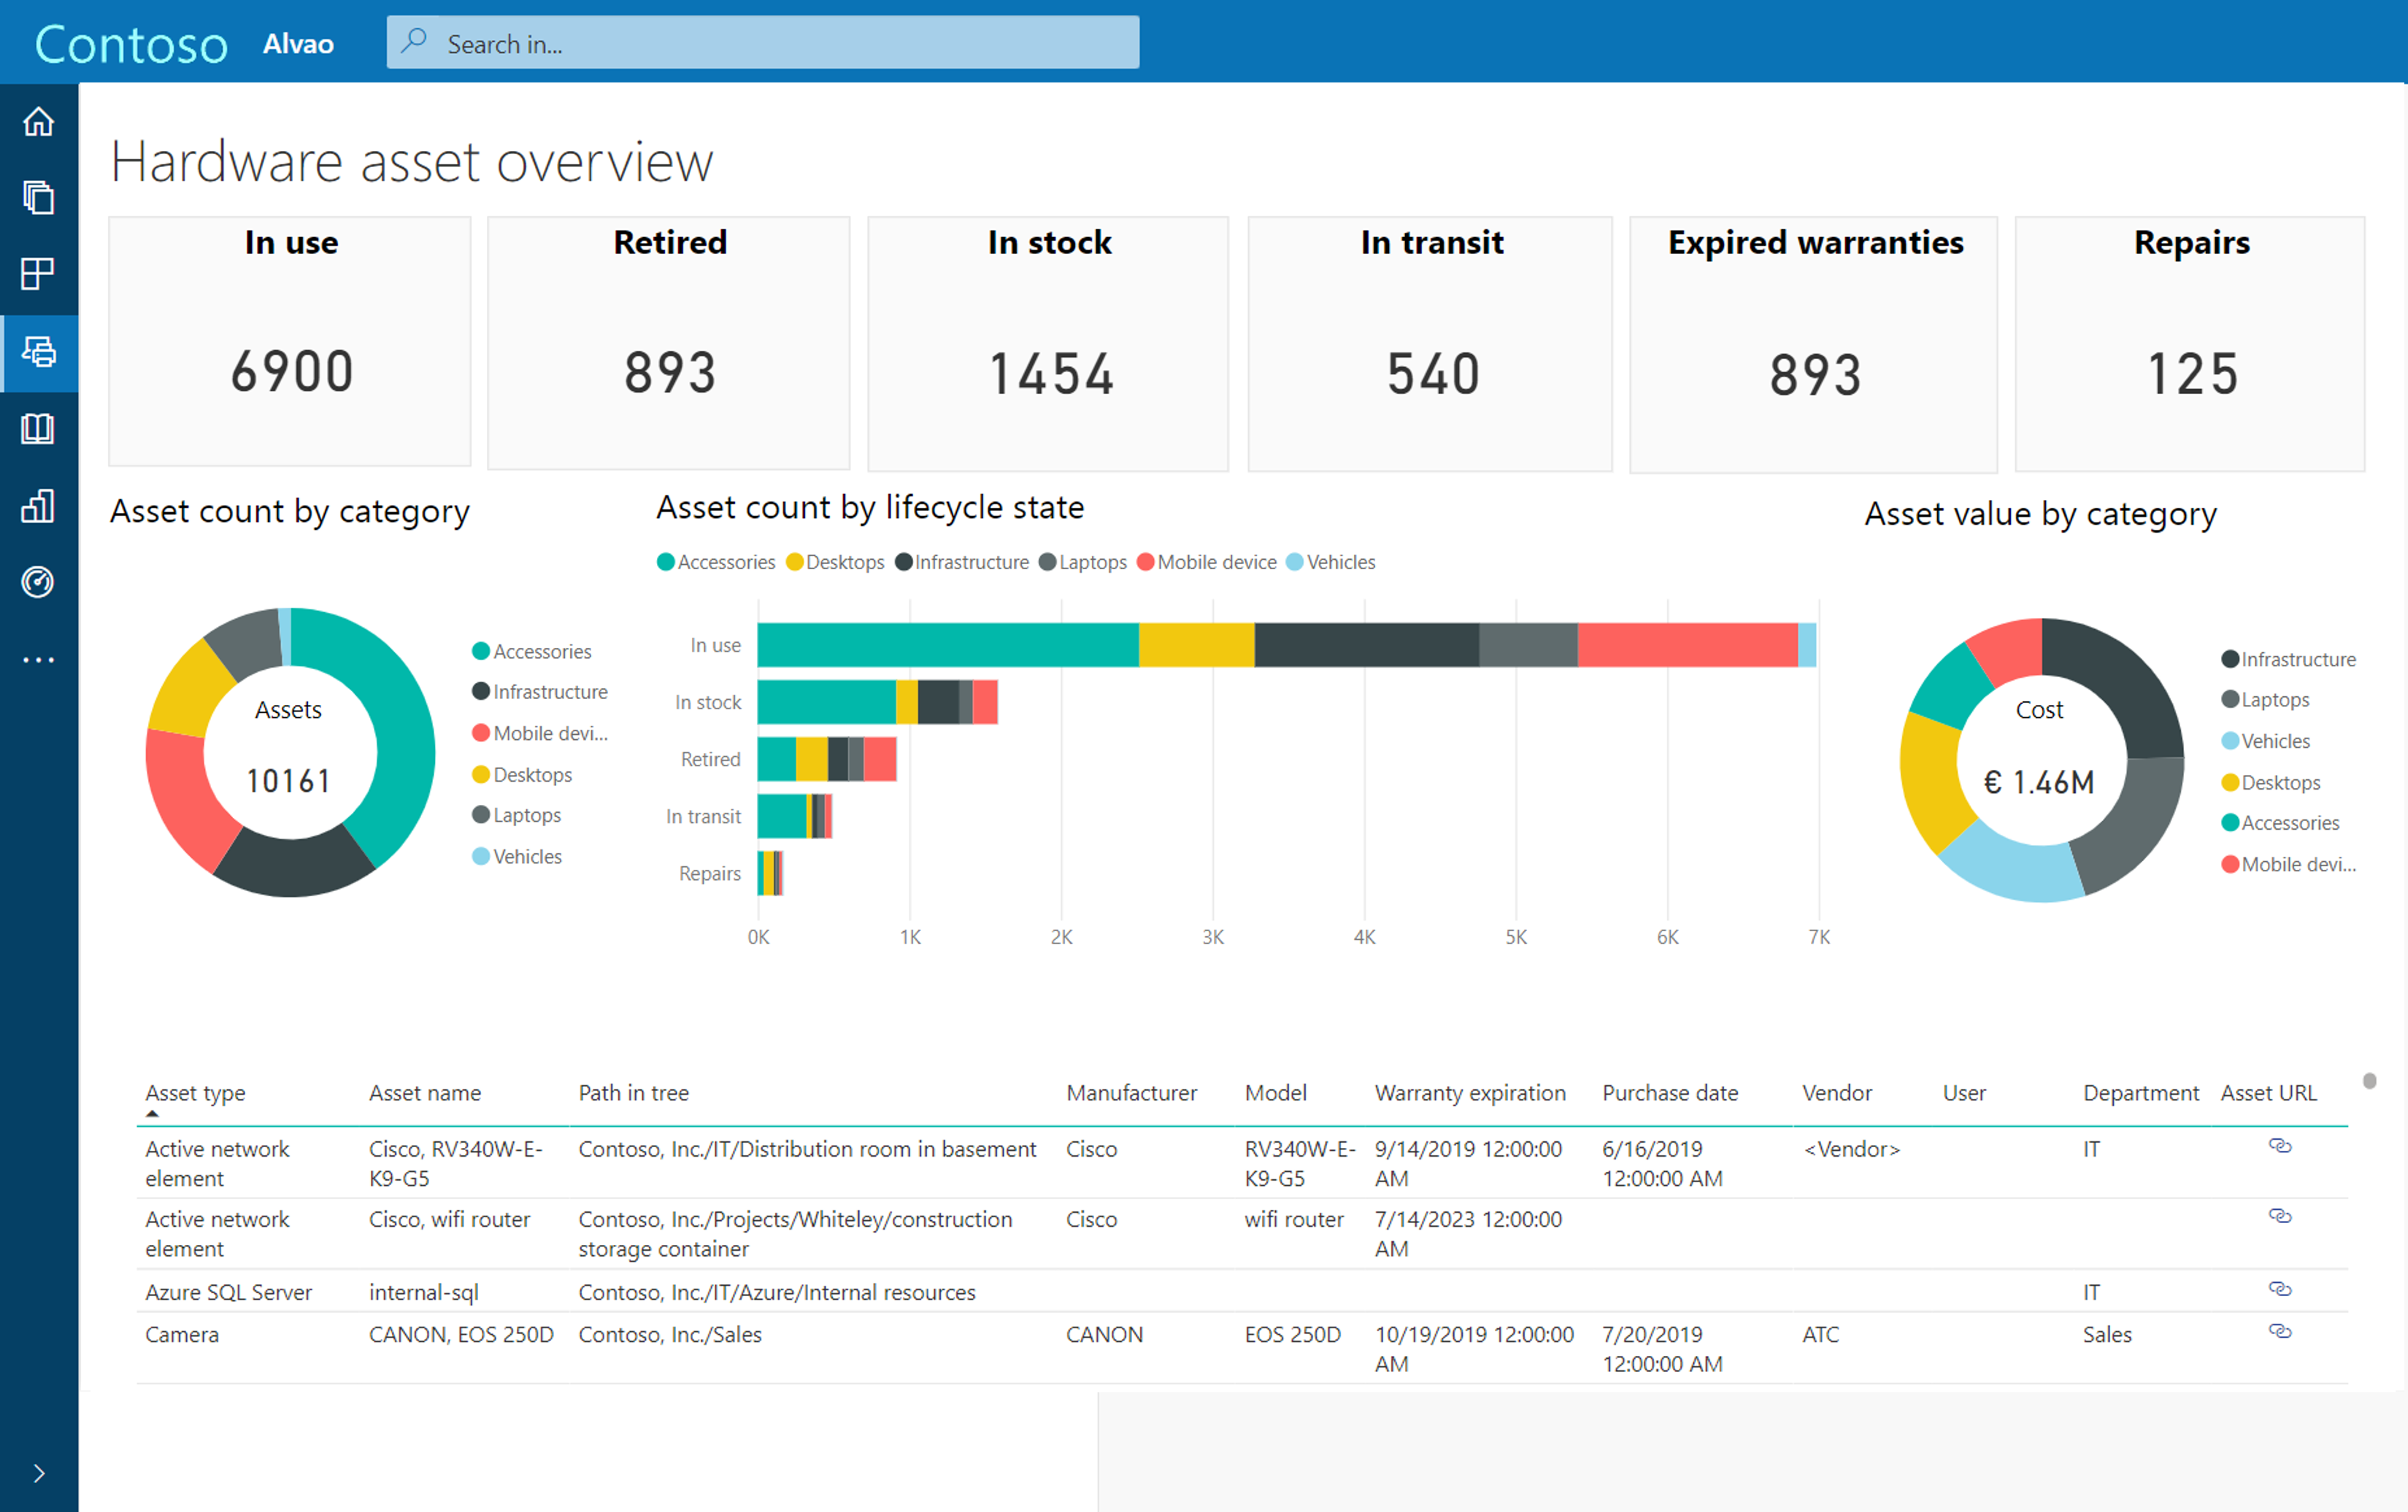Click the Contoso logo

[131, 44]
